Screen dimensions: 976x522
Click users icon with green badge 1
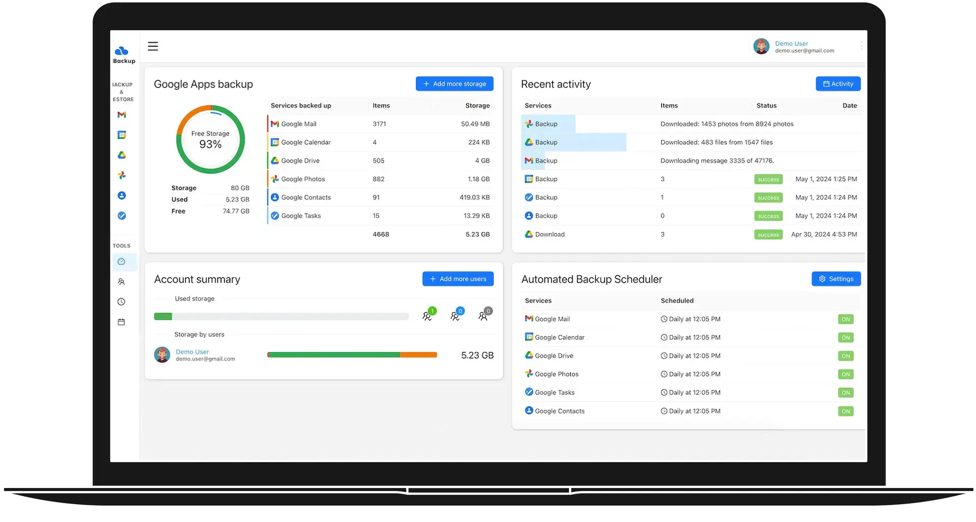tap(428, 315)
